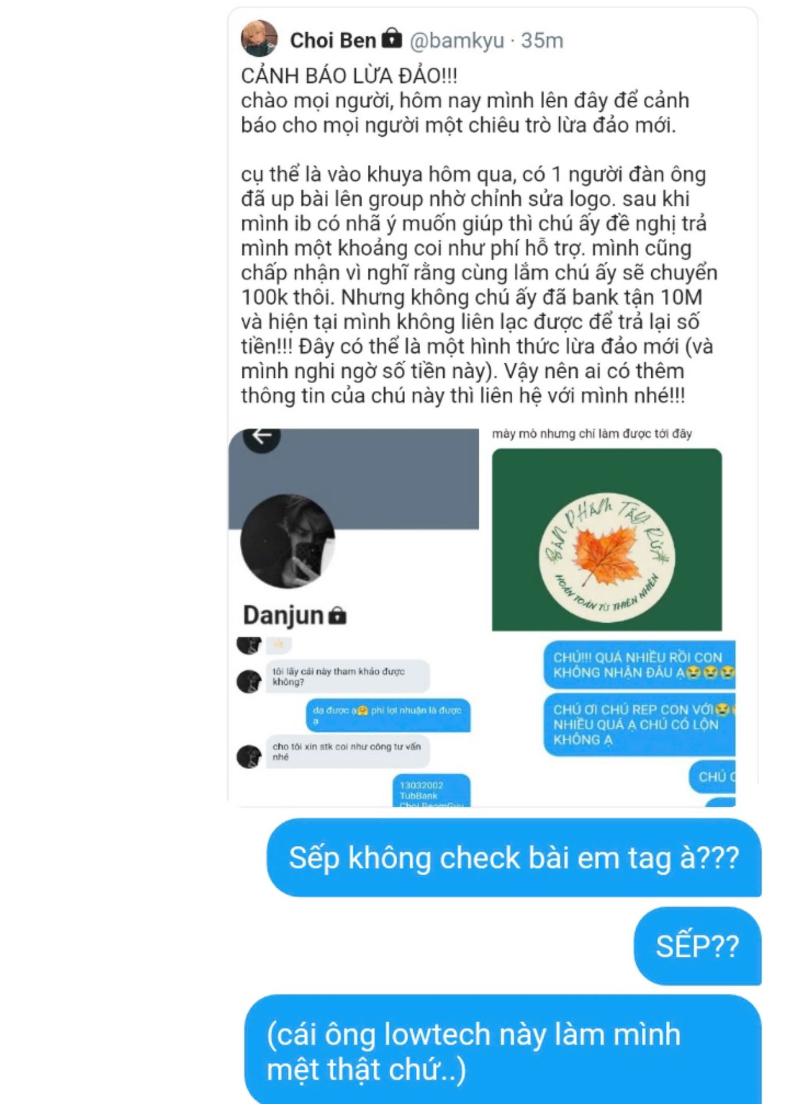This screenshot has height=1104, width=788.
Task: Tap the message bubble 'Sếp không check bài em tag à???'
Action: [514, 857]
